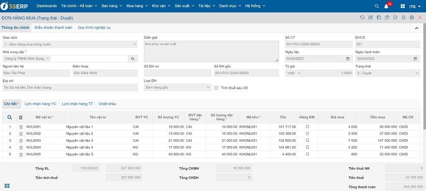Toggle the Tính thuế sau CK checkbox
This screenshot has width=426, height=191.
(x=216, y=88)
